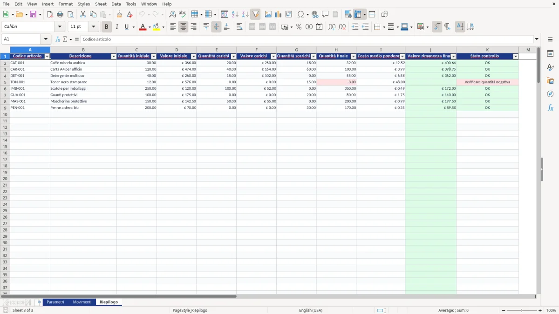This screenshot has height=314, width=559.
Task: Click the Spelling check icon
Action: 183,14
